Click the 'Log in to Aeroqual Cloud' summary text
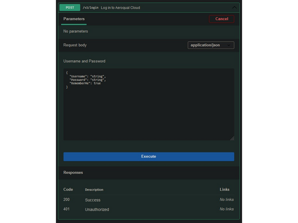 point(120,8)
